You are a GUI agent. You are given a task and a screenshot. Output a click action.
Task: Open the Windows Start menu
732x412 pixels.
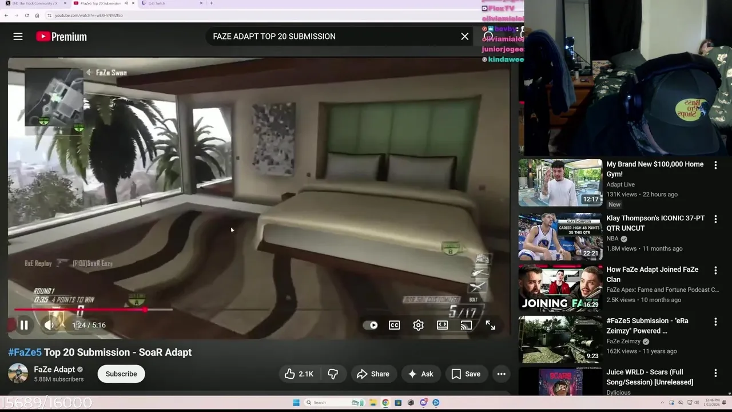[296, 402]
